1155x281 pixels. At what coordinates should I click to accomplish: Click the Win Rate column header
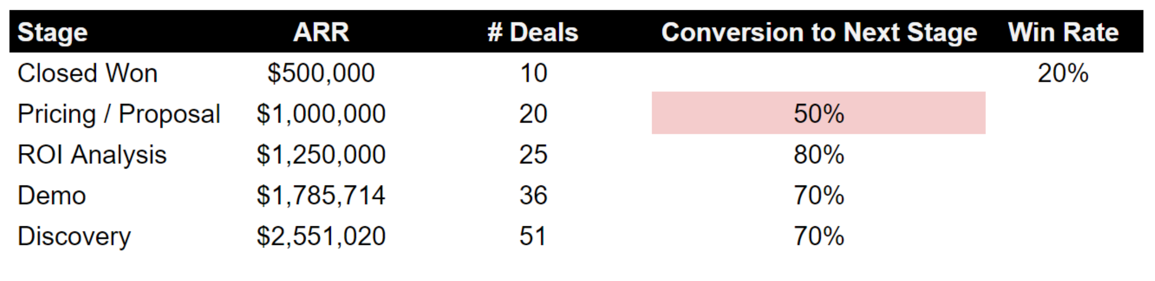(x=1063, y=33)
